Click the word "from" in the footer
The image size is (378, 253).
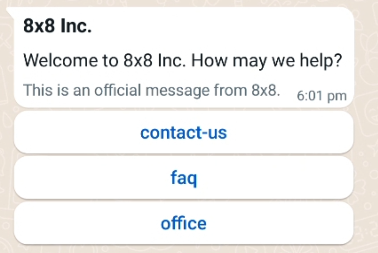228,91
